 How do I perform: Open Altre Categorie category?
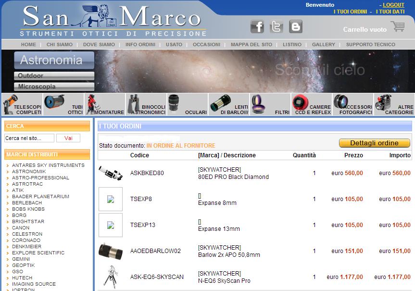pos(394,104)
